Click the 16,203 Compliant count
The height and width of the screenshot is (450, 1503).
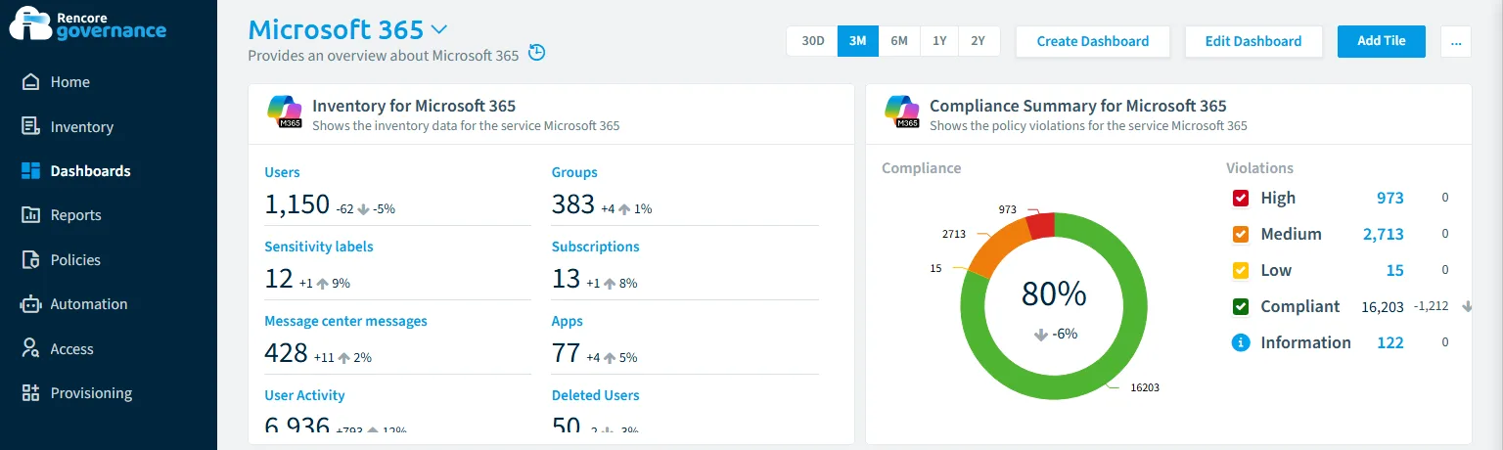coord(1383,307)
